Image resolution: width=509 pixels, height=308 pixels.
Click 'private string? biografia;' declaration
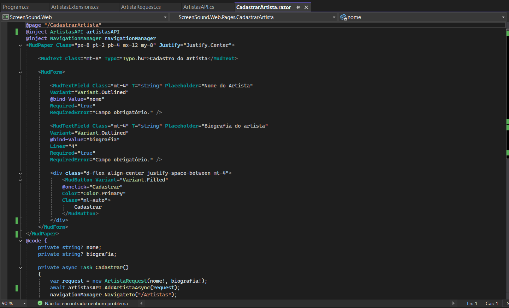pos(77,254)
